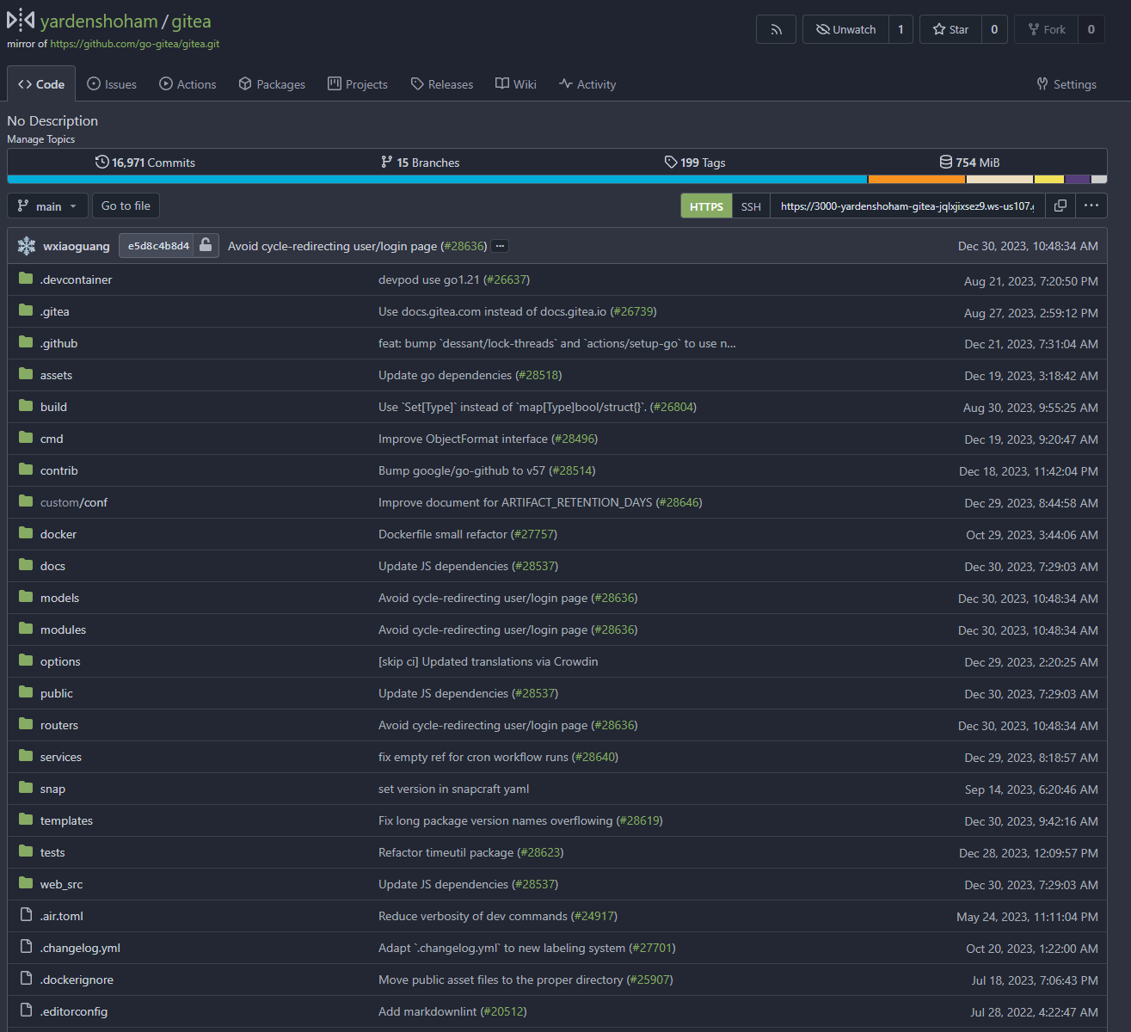The width and height of the screenshot is (1131, 1032).
Task: Click the wxiaoguang snowflake avatar
Action: (x=27, y=246)
